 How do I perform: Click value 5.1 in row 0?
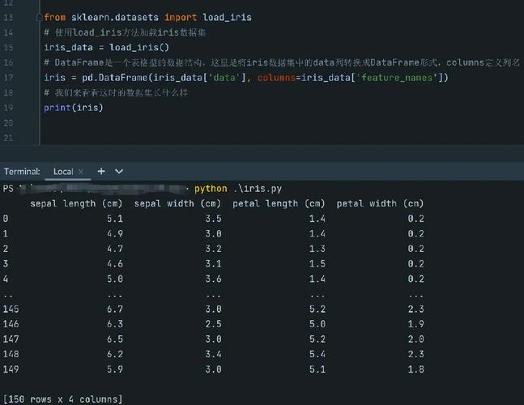point(115,219)
